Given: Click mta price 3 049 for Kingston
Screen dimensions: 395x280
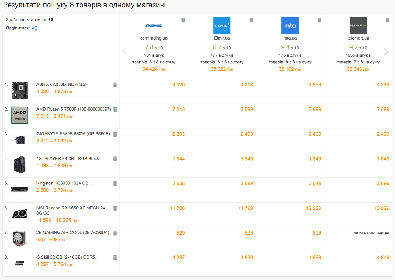Looking at the screenshot, I should click(x=315, y=183).
